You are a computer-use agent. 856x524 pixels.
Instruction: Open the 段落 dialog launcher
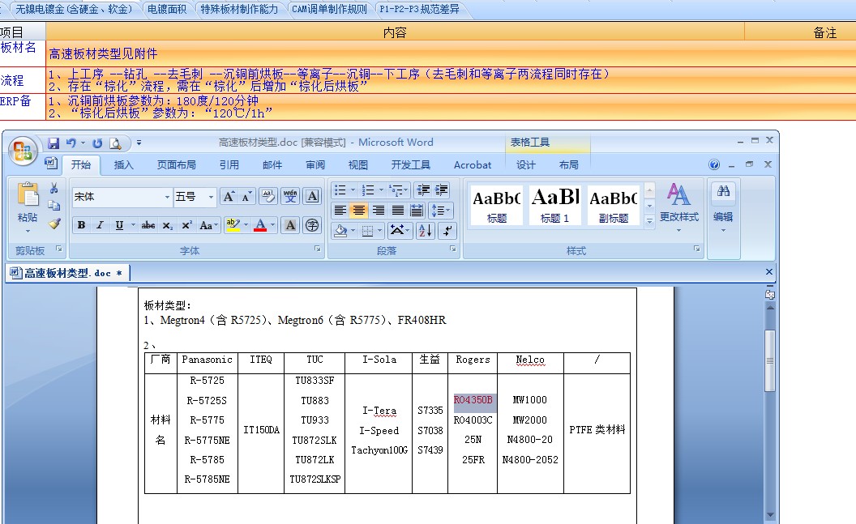pos(452,249)
